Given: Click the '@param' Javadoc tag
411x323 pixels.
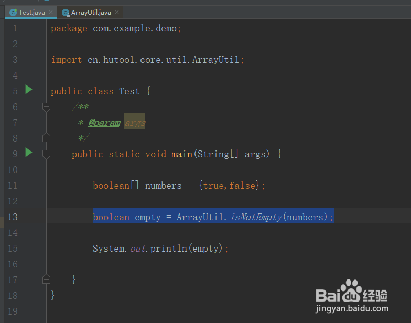Looking at the screenshot, I should pos(104,123).
